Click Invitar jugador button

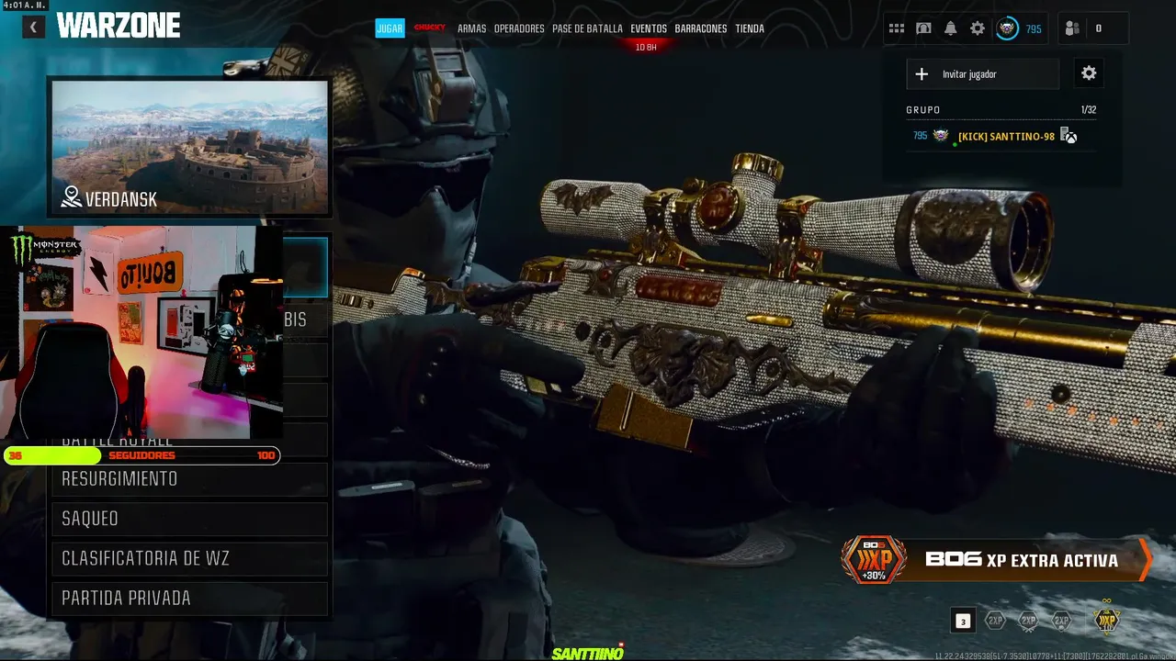point(982,74)
